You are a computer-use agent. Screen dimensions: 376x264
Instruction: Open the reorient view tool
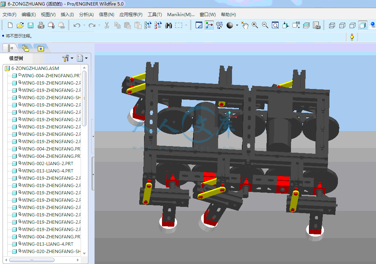tap(285, 25)
